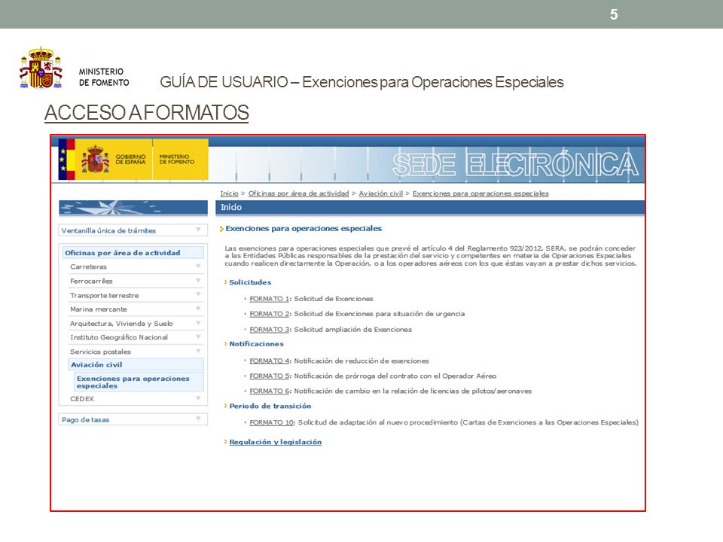Expand the Transporte terrestre arrow
723x542 pixels.
tap(198, 294)
